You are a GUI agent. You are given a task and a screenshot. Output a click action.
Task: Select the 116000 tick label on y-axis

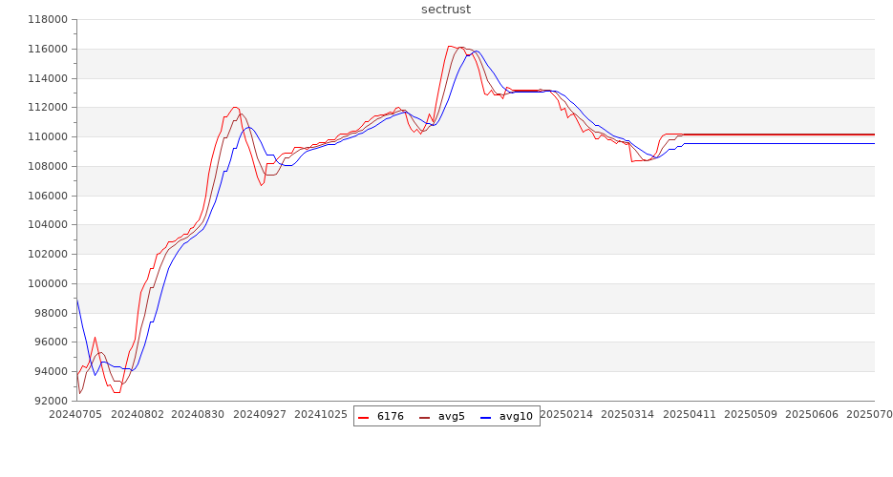[47, 50]
